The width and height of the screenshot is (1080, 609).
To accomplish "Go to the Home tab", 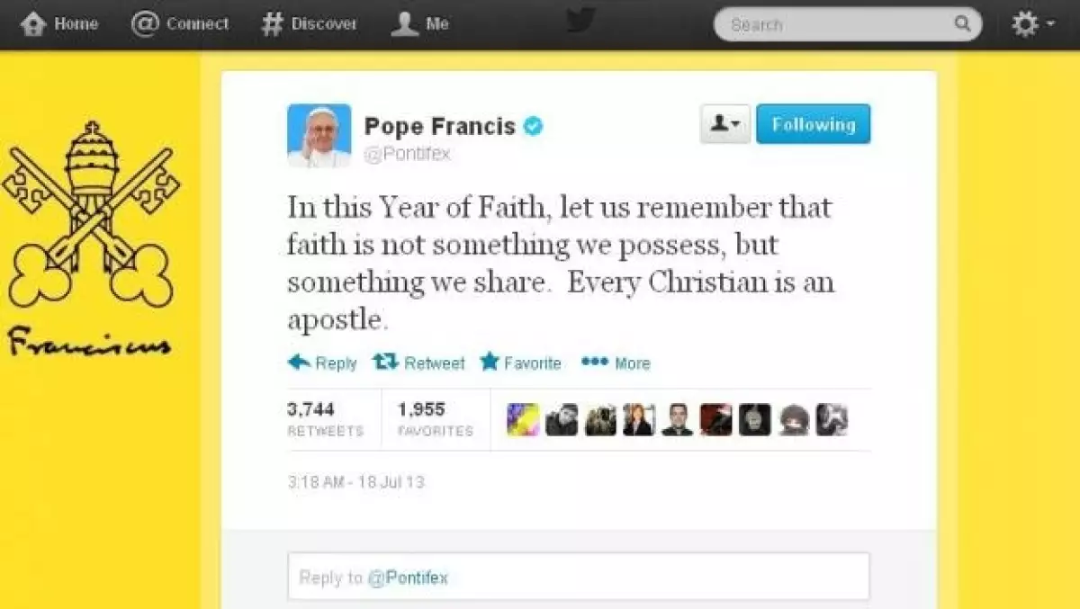I will pyautogui.click(x=59, y=24).
